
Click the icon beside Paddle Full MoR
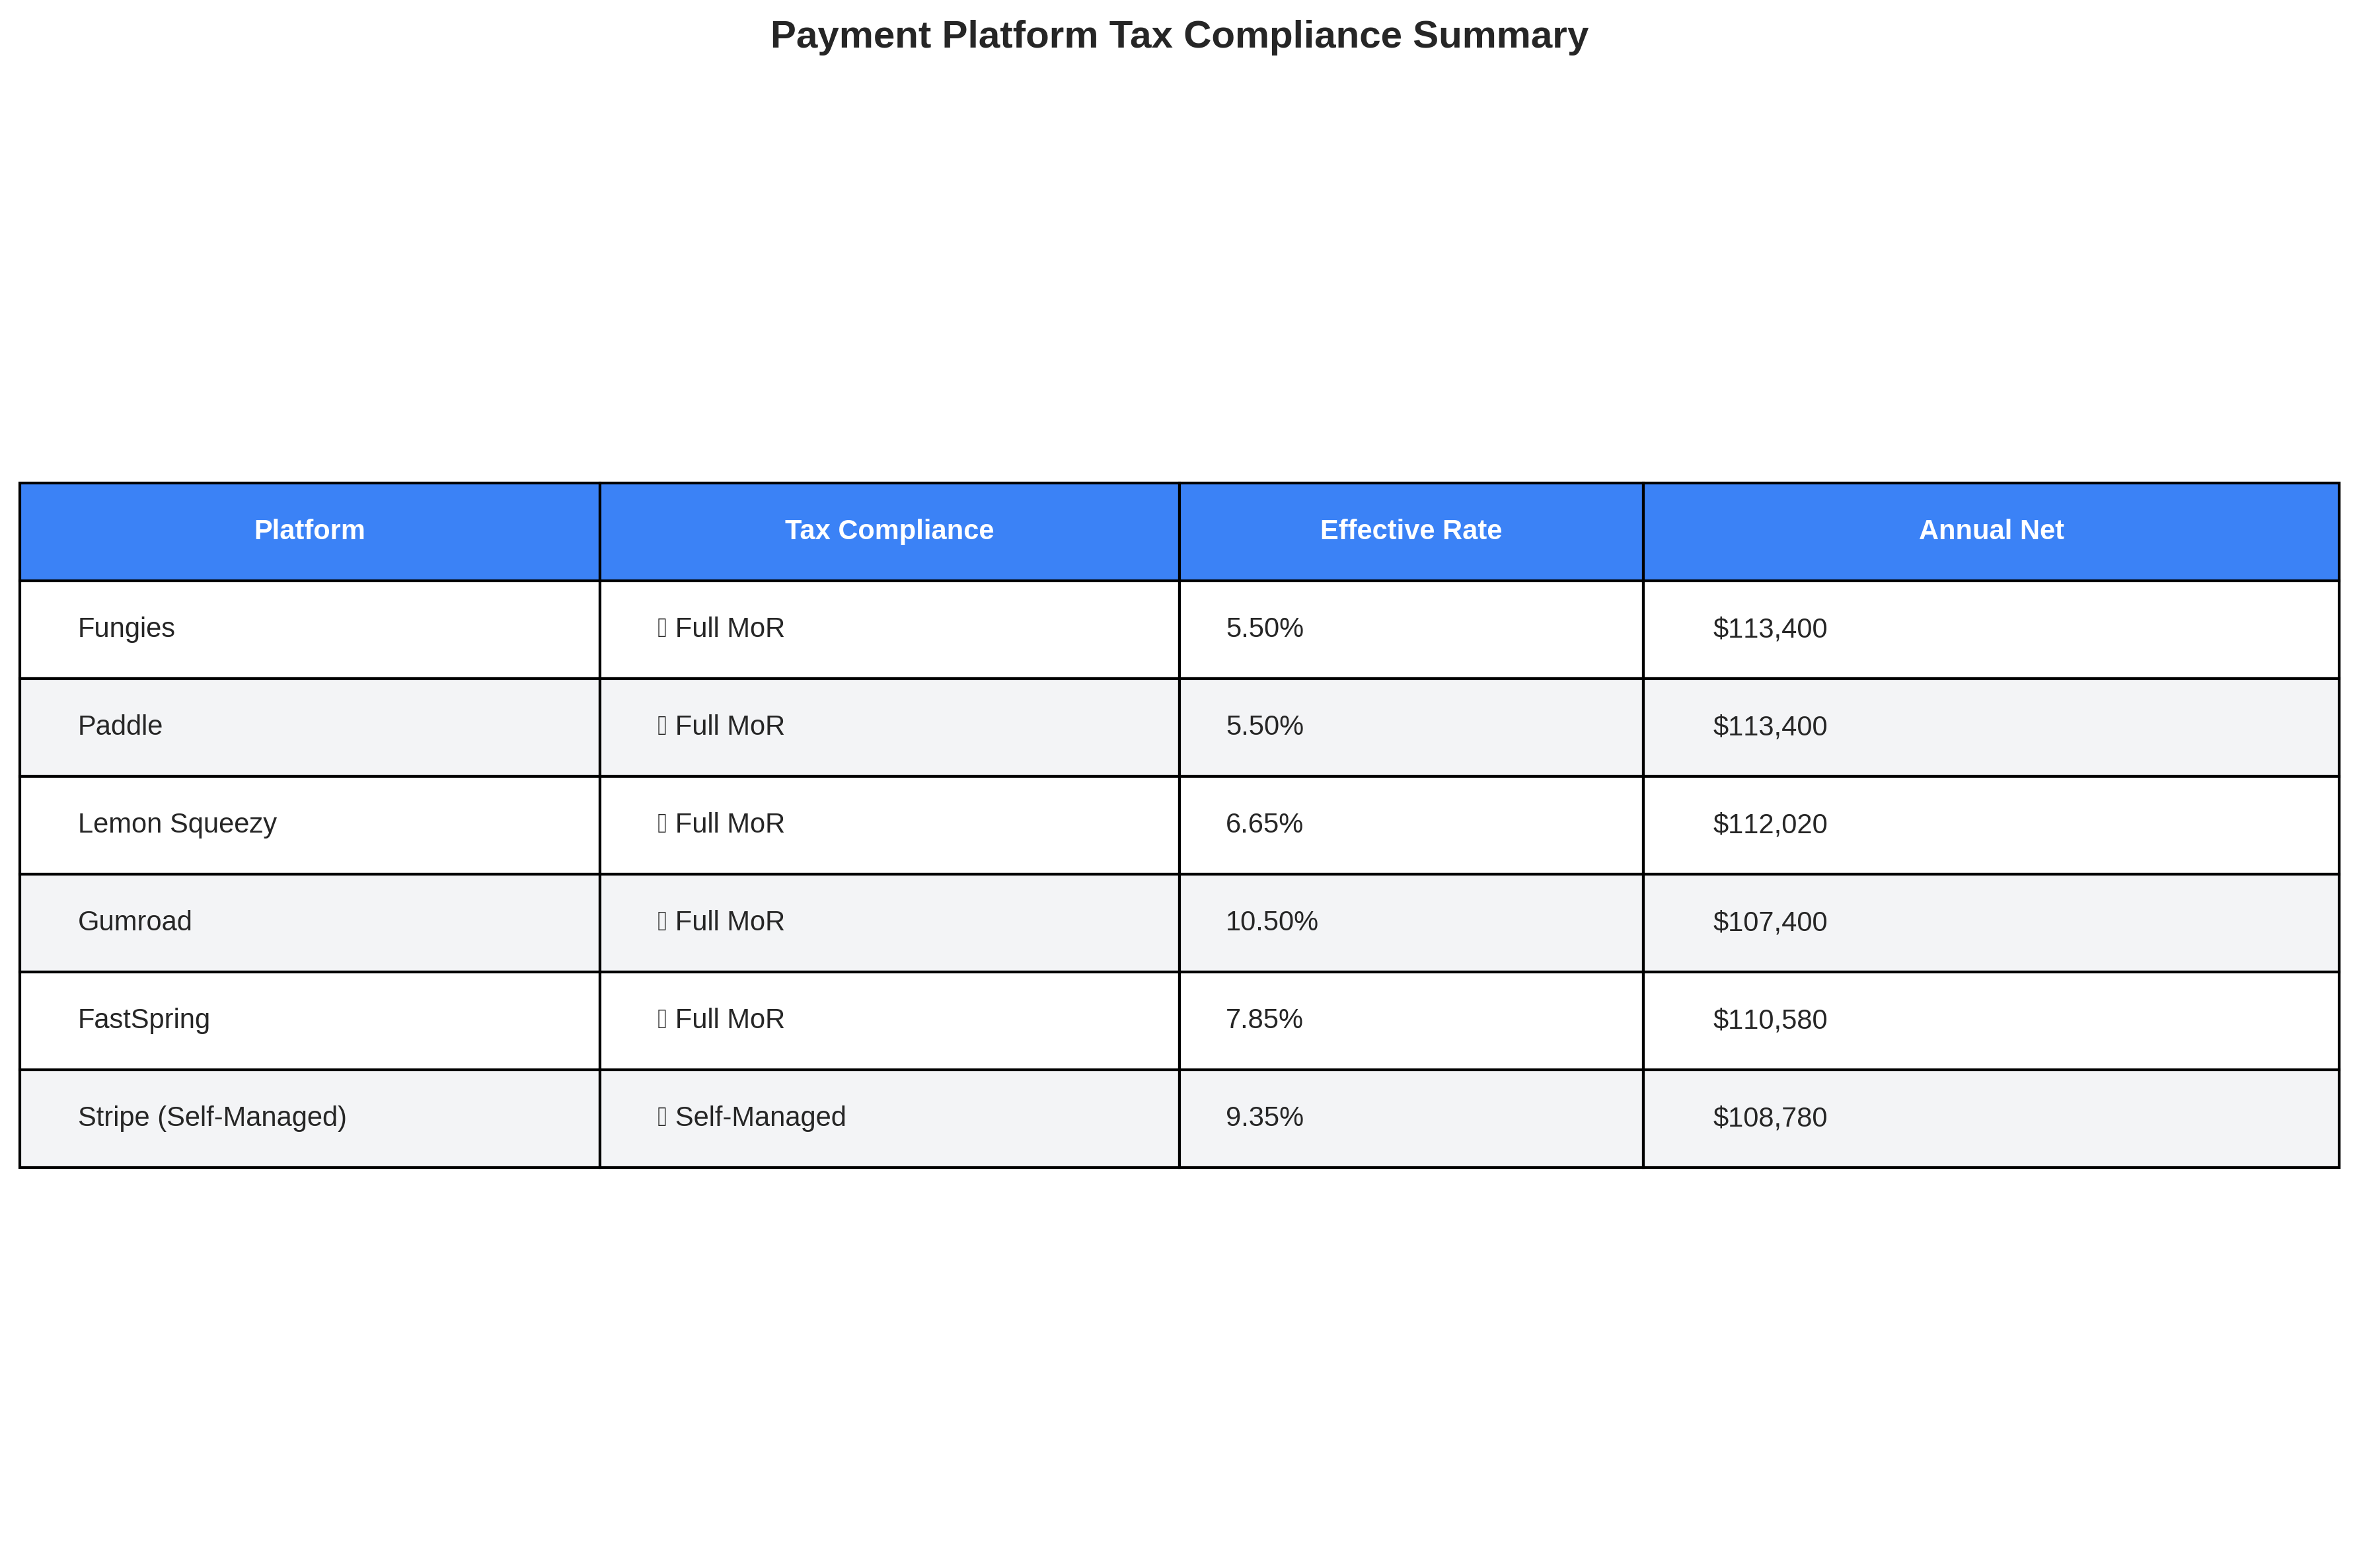tap(662, 726)
